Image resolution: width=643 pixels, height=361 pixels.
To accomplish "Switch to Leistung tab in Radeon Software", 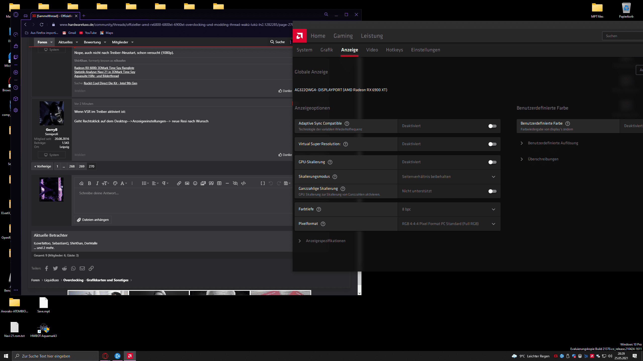I will 372,36.
